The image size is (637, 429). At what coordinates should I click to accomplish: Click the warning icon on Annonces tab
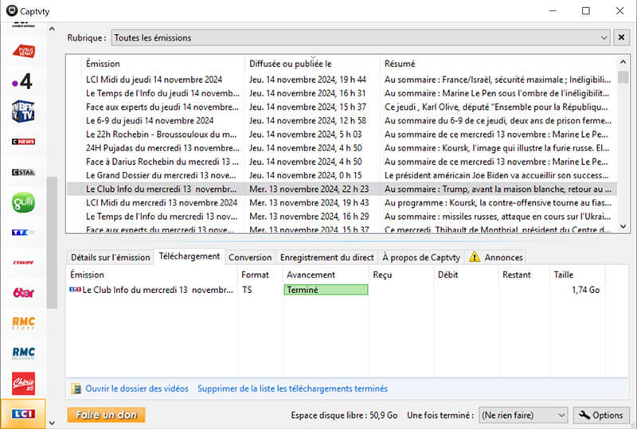tap(475, 257)
